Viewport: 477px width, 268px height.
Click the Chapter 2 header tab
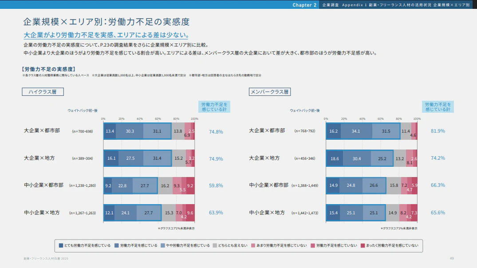pyautogui.click(x=304, y=5)
